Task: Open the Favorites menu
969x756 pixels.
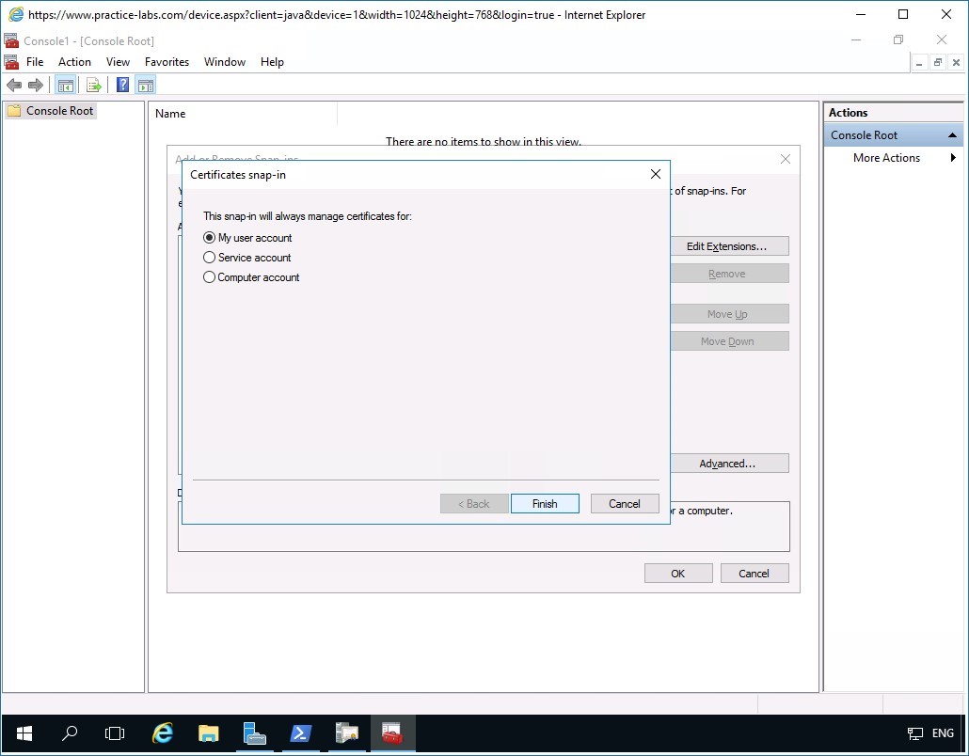Action: tap(167, 61)
